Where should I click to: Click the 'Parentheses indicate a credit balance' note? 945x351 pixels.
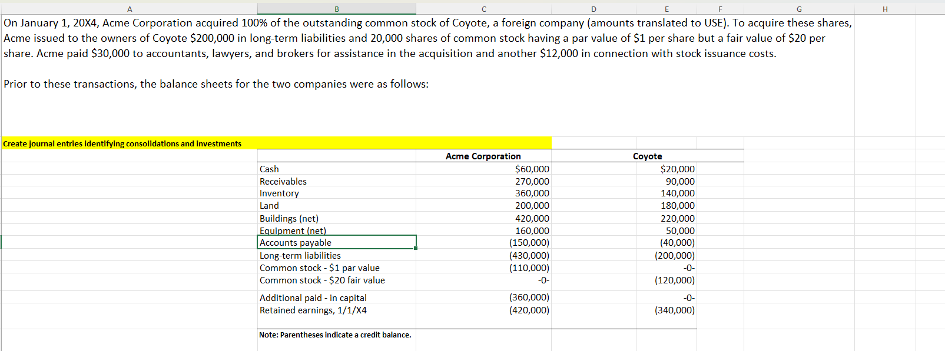tap(335, 335)
